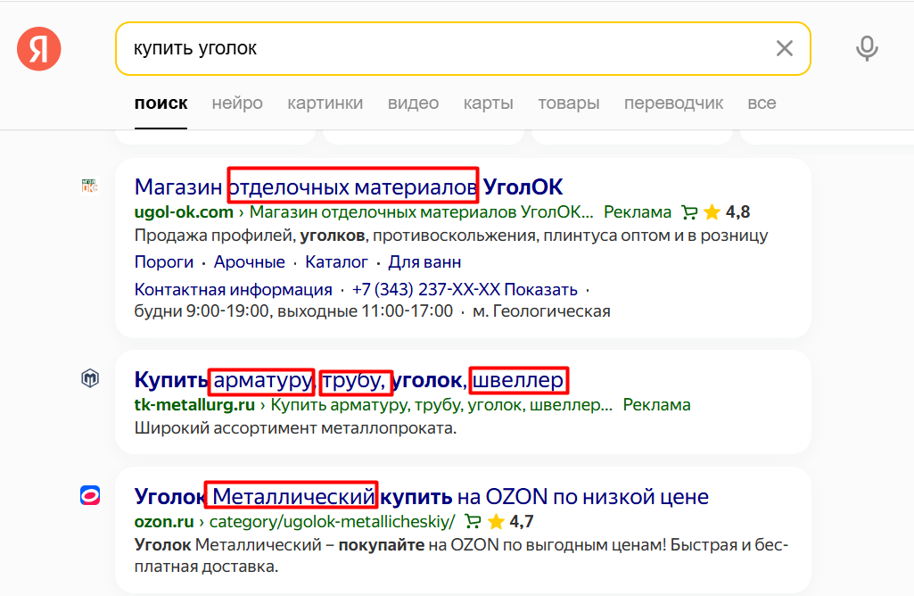Clear the search field using the X icon
The width and height of the screenshot is (914, 596).
click(784, 49)
